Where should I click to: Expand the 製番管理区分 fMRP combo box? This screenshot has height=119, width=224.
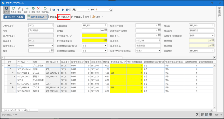52,46
